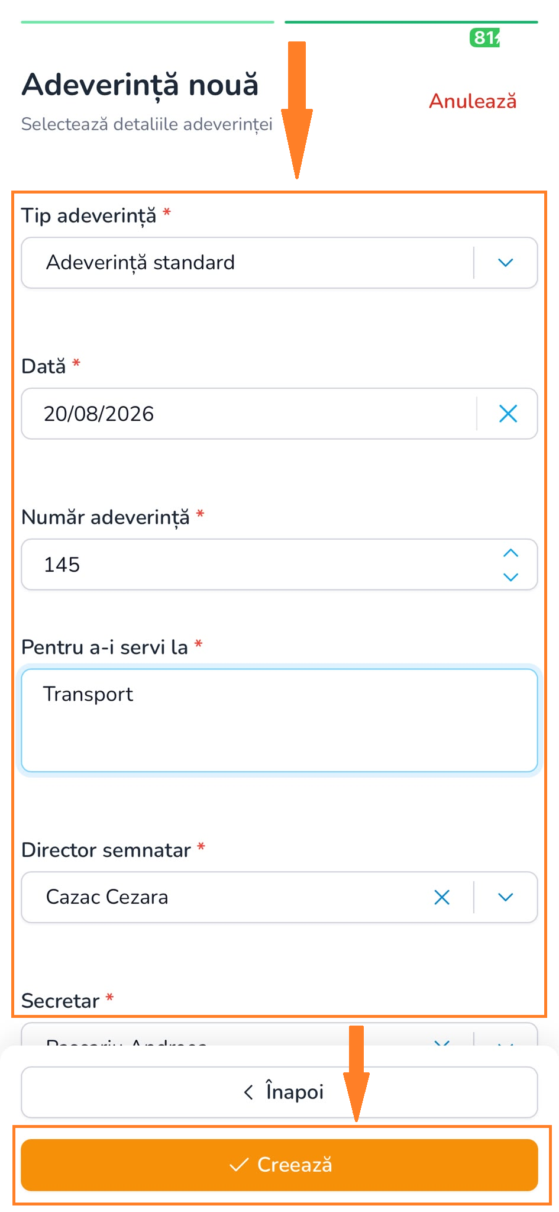Tap the first progress step bar
Screen dimensions: 559x1212
(x=147, y=22)
